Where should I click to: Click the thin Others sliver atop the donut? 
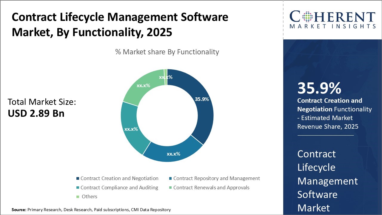166,71
